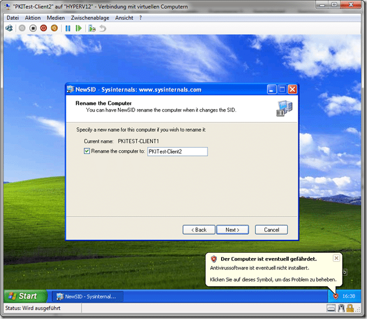Open the Aktion menu
This screenshot has width=367, height=319.
coord(33,18)
